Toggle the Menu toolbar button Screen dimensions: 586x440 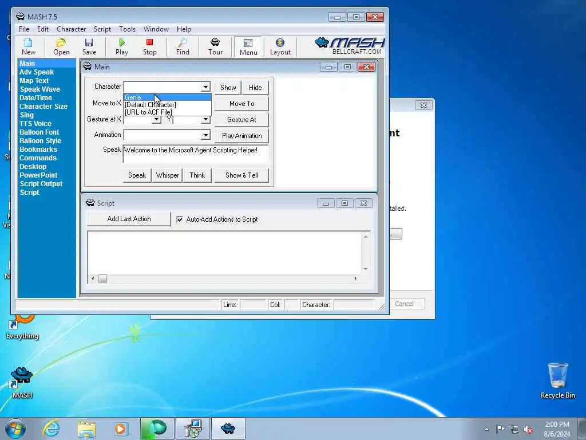click(x=248, y=47)
